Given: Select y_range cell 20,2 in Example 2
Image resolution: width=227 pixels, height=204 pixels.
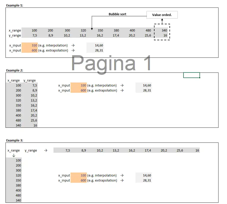Looking at the screenshot, I should coord(30,115).
